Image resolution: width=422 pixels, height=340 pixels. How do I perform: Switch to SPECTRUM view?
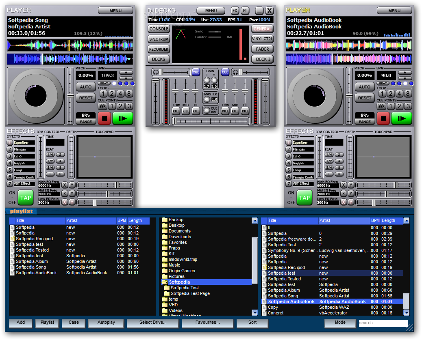tap(159, 39)
